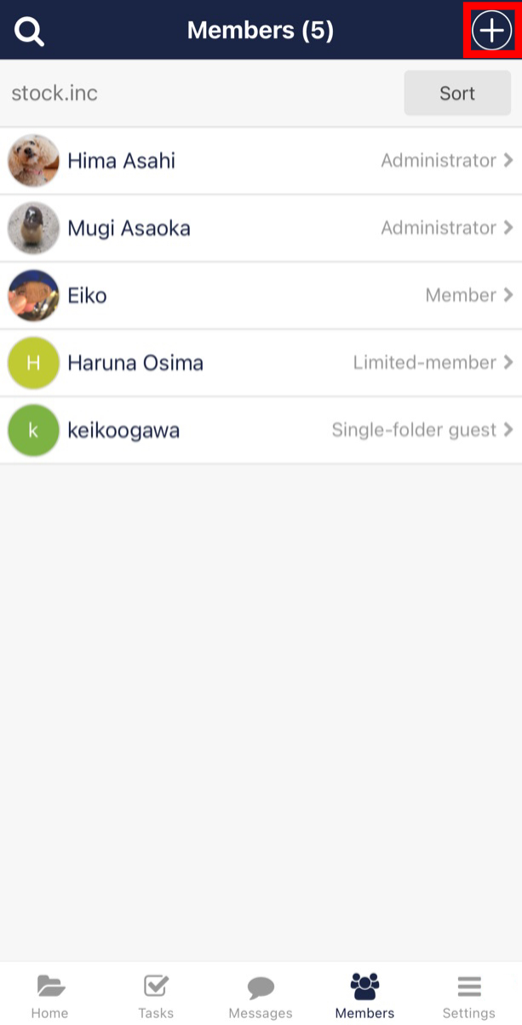Select the Home folder icon in bottom bar
The image size is (522, 1025).
(x=49, y=985)
